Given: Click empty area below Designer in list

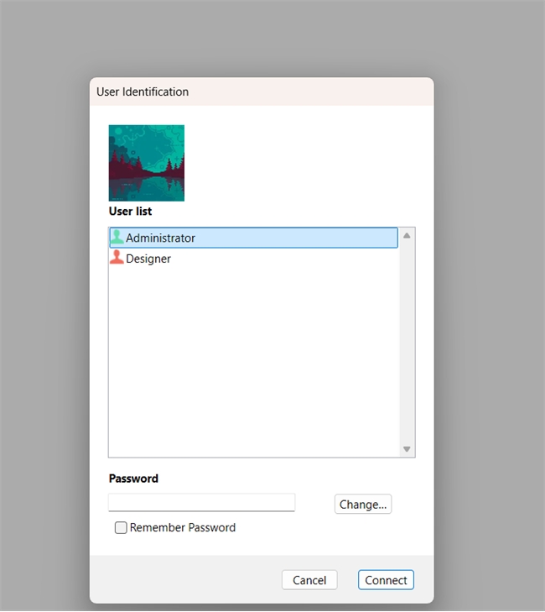Looking at the screenshot, I should [x=253, y=359].
